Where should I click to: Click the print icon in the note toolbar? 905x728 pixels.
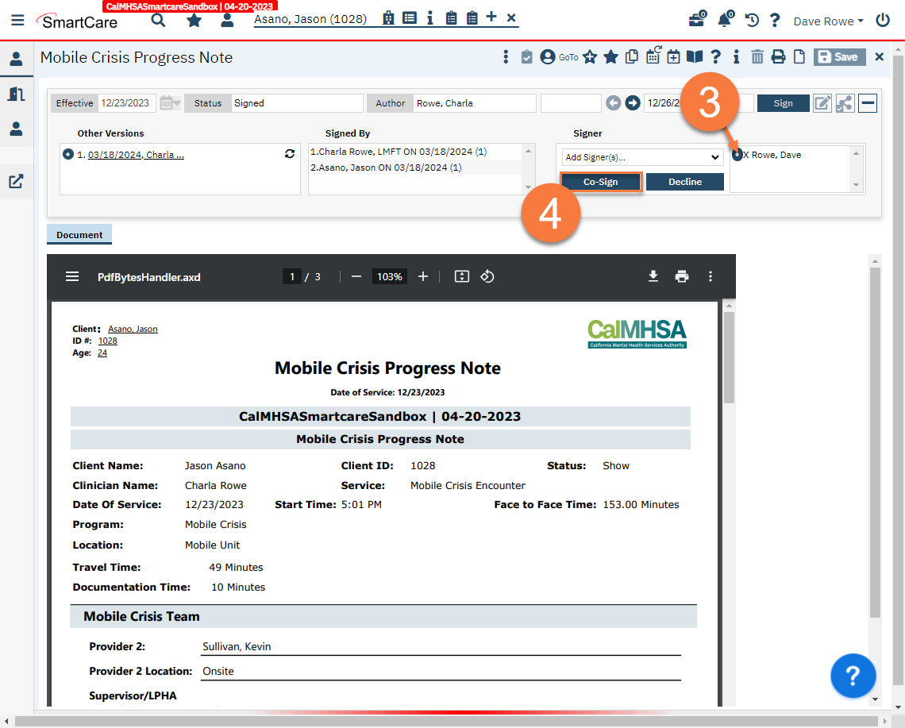[778, 57]
